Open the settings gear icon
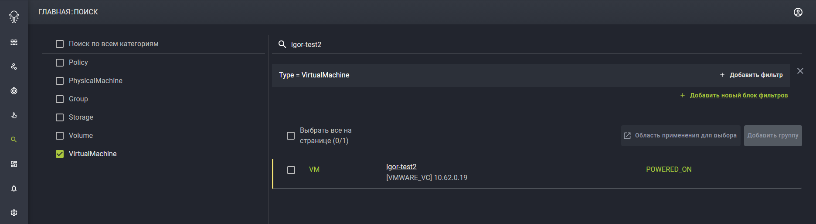Image resolution: width=816 pixels, height=224 pixels. coord(14,213)
